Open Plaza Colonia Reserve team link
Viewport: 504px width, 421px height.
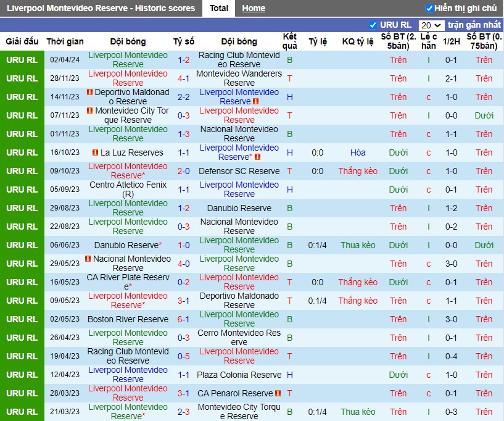239,375
